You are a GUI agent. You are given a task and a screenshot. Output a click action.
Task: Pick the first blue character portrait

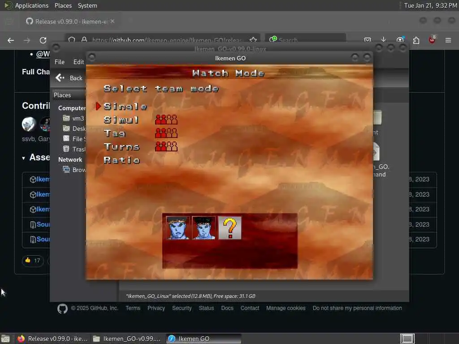[178, 228]
